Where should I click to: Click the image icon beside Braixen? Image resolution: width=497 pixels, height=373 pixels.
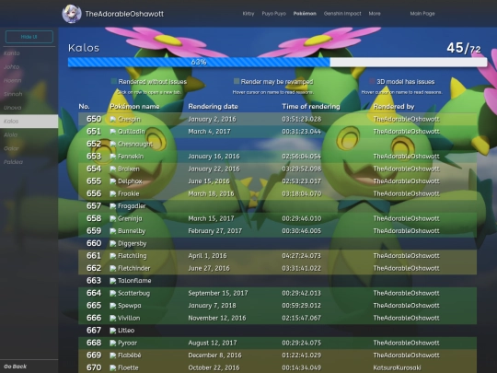[113, 169]
